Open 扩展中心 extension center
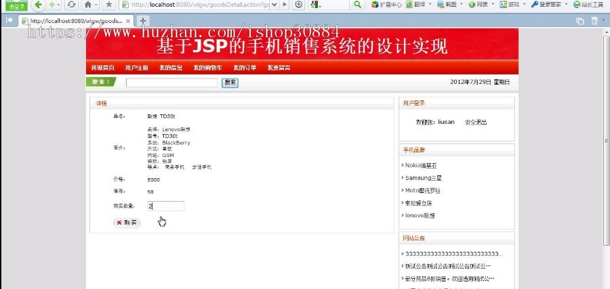 pos(386,5)
